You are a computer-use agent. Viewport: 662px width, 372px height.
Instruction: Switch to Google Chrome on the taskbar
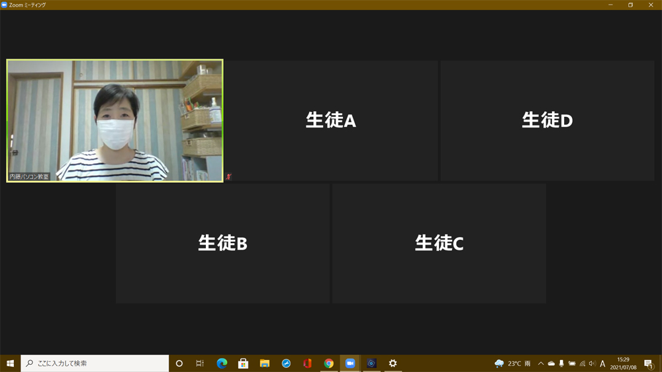click(x=329, y=363)
